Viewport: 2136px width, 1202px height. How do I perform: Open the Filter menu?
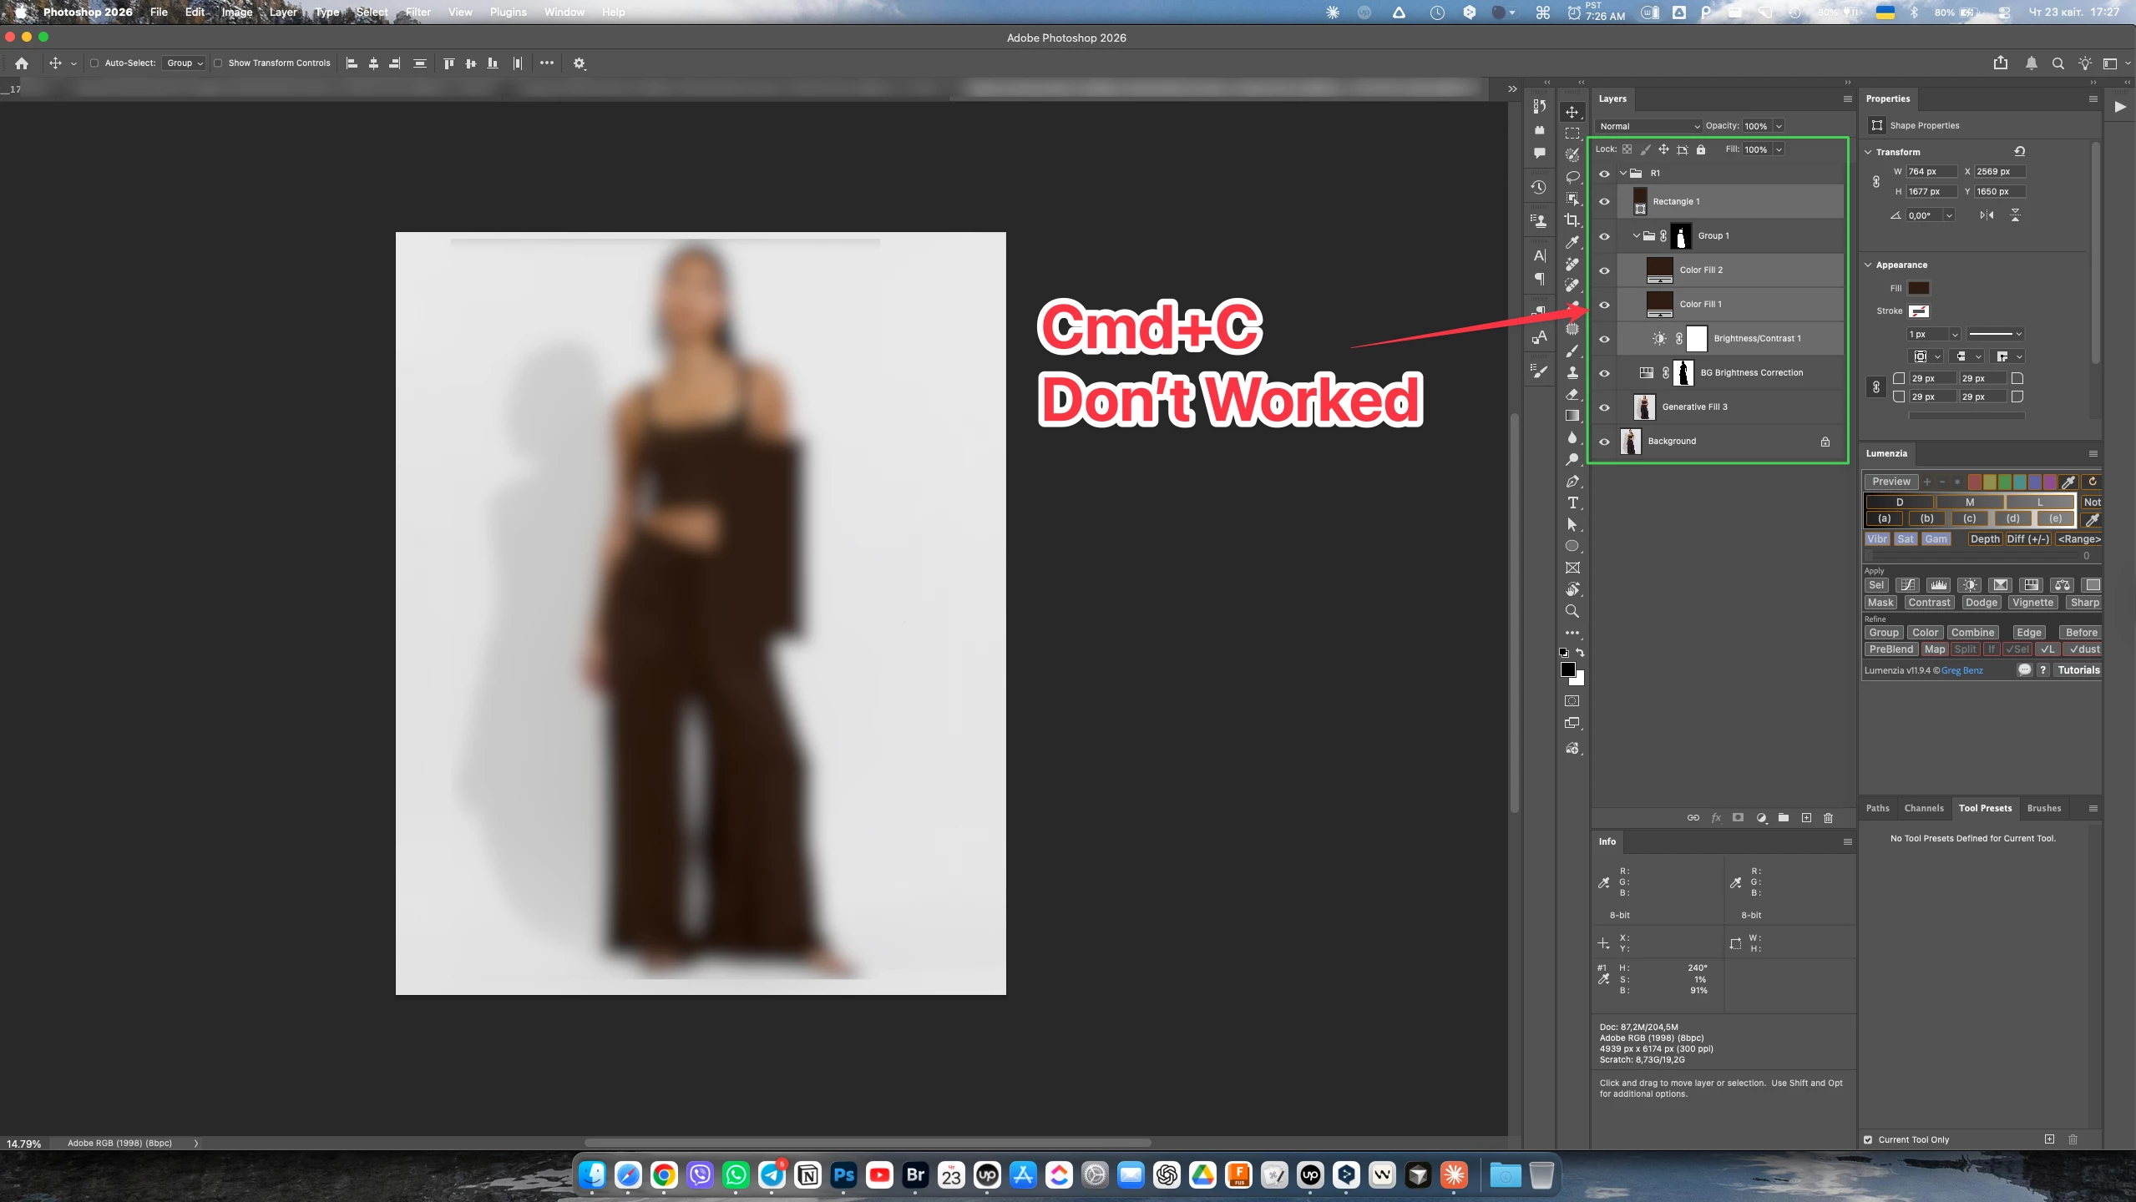pyautogui.click(x=418, y=12)
